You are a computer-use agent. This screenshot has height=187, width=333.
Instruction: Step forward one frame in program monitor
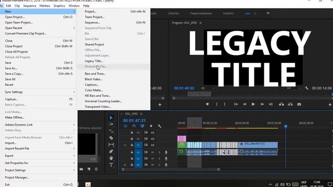(262, 104)
